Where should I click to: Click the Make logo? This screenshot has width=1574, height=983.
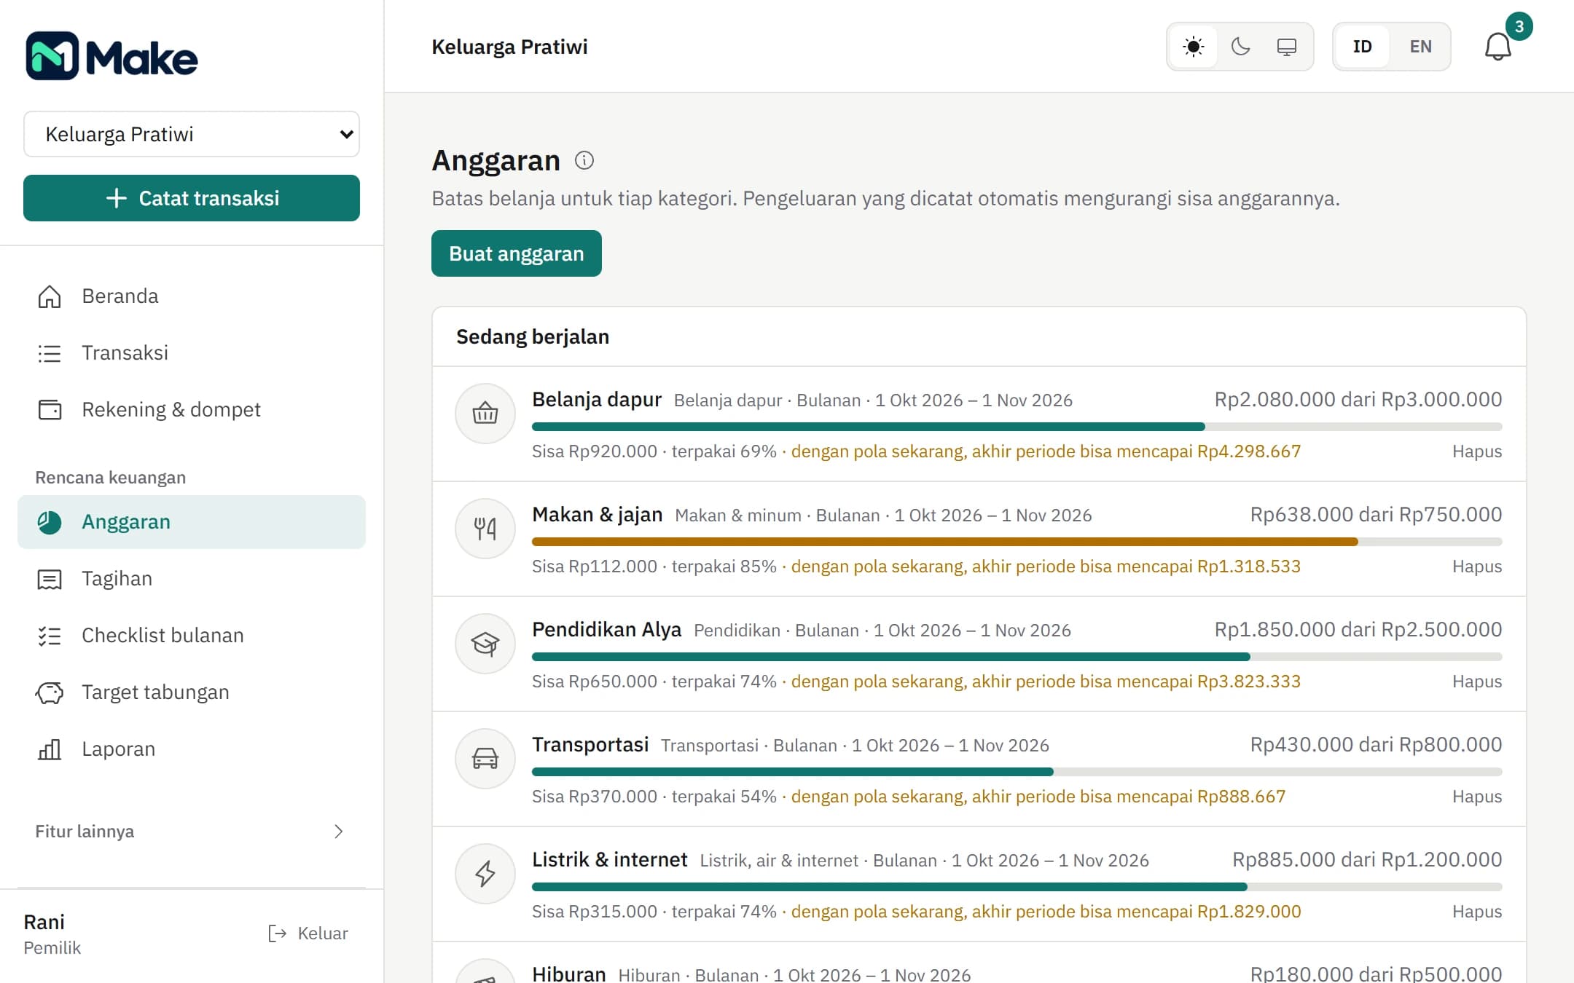[x=111, y=56]
